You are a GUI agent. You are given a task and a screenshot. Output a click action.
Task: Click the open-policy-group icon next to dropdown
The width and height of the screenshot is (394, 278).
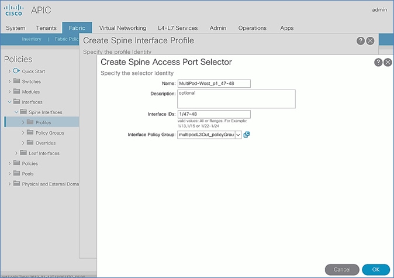[247, 135]
